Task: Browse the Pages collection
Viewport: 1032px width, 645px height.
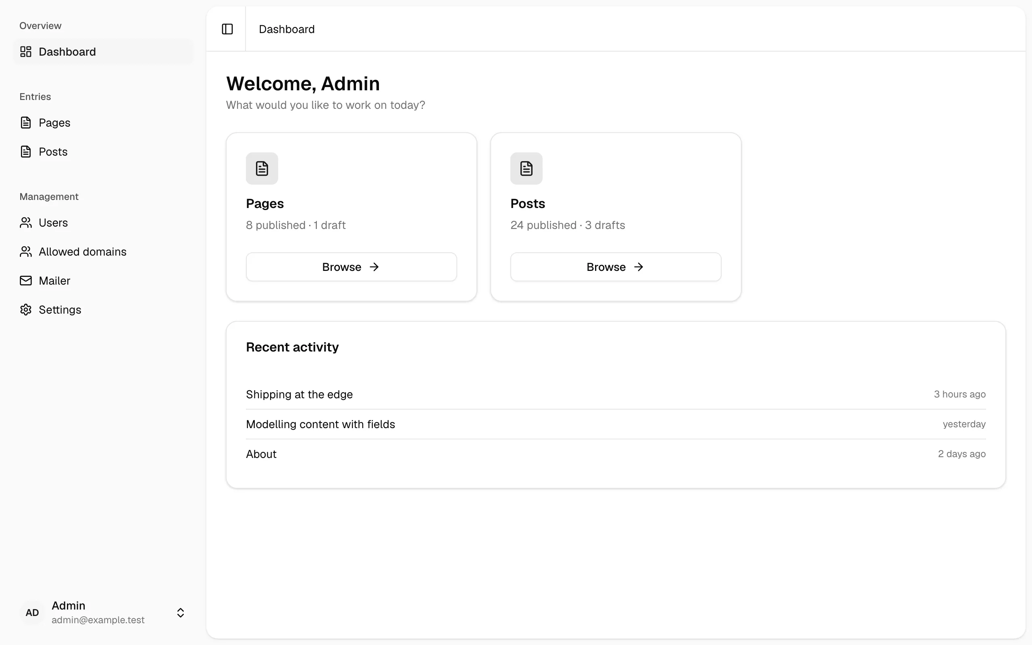Action: [352, 267]
